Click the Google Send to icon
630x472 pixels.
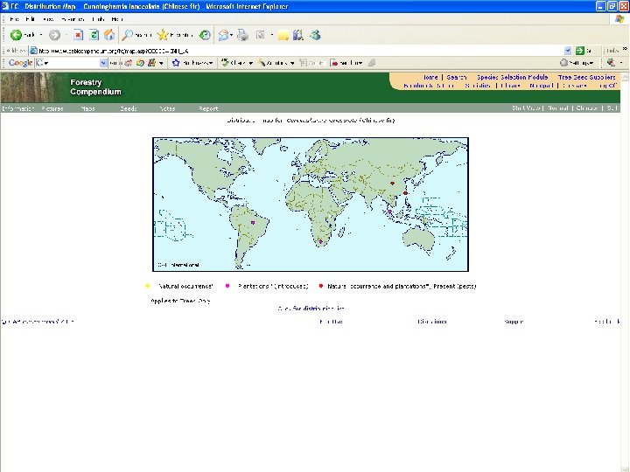coord(334,63)
